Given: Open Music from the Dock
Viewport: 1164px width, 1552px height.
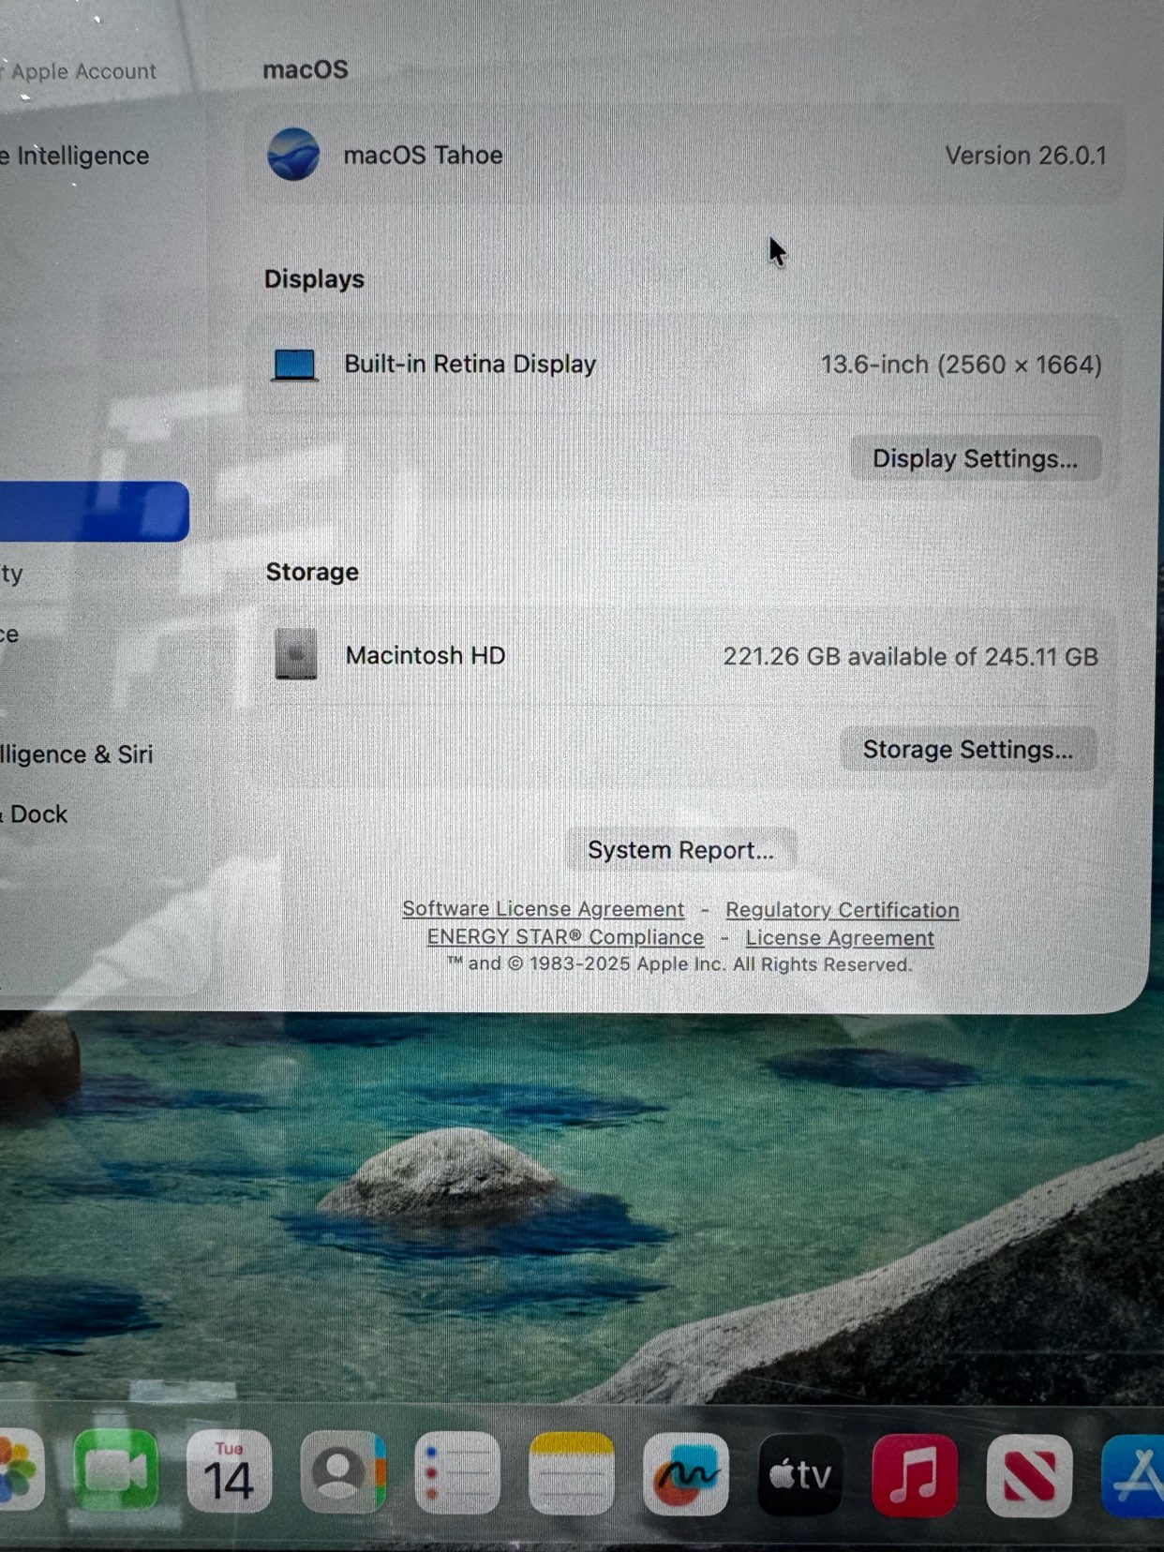Looking at the screenshot, I should pos(915,1475).
